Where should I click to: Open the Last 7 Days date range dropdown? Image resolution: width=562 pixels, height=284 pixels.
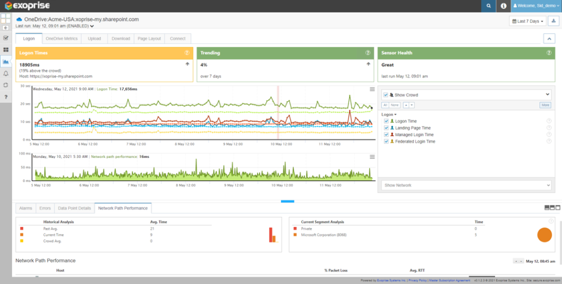tap(527, 21)
